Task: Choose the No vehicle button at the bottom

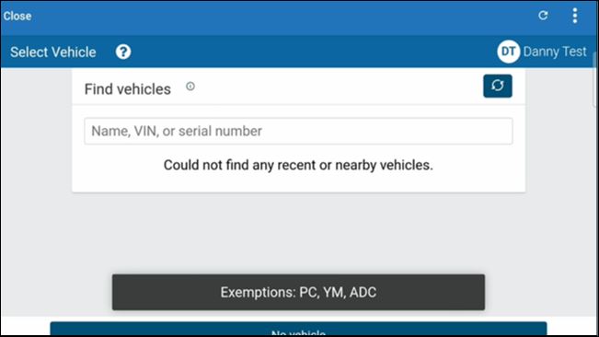Action: pos(298,329)
